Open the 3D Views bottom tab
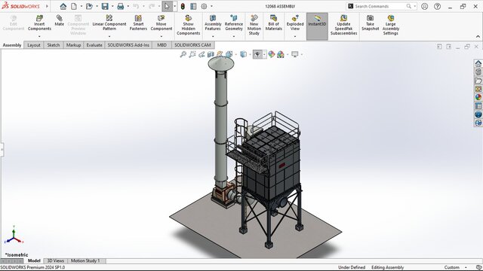 55,260
